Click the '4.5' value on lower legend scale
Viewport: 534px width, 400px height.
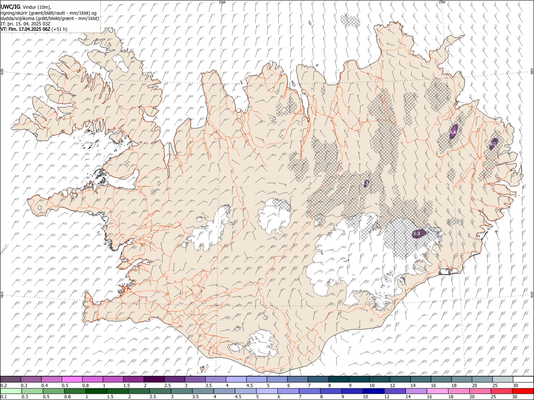click(238, 397)
